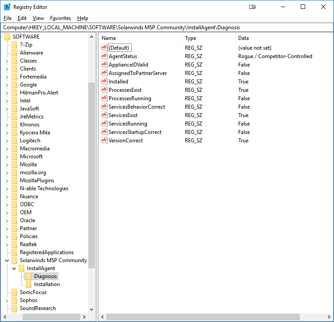Click the SOFTWARE folder icon
Image resolution: width=334 pixels, height=322 pixels.
click(7, 37)
